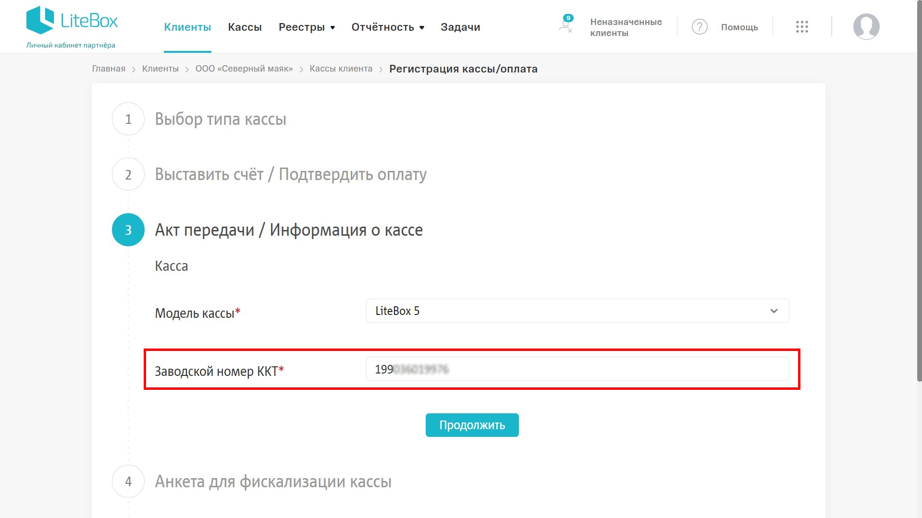The height and width of the screenshot is (518, 922).
Task: Click the Личный кабинет партнёра caption
Action: click(x=71, y=45)
